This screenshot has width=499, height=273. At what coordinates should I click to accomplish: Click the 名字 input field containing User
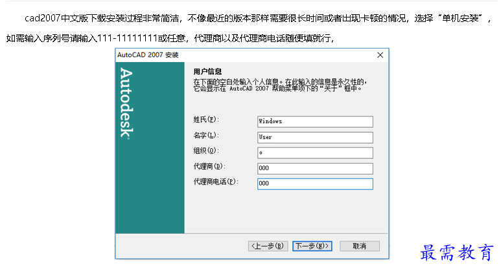pos(315,137)
